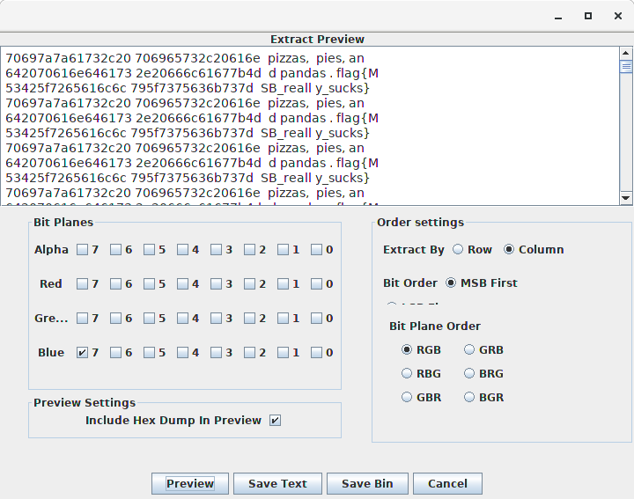This screenshot has height=499, width=634.
Task: Select GRB bit plane order
Action: pyautogui.click(x=469, y=349)
